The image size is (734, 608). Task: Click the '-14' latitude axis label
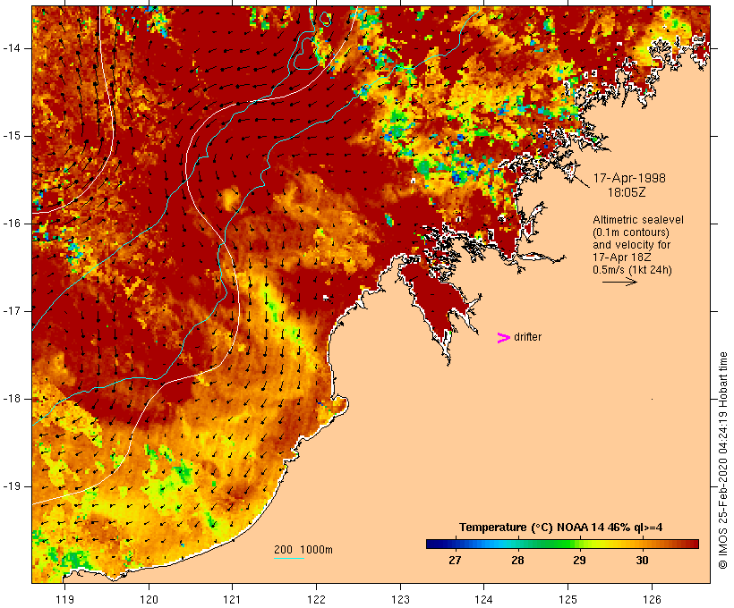click(11, 48)
